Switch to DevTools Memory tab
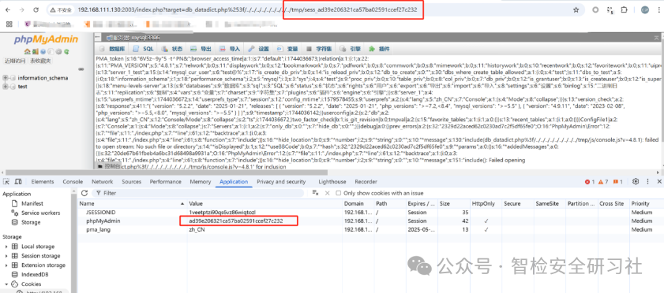Viewport: 664px width, 293px height. pos(201,181)
